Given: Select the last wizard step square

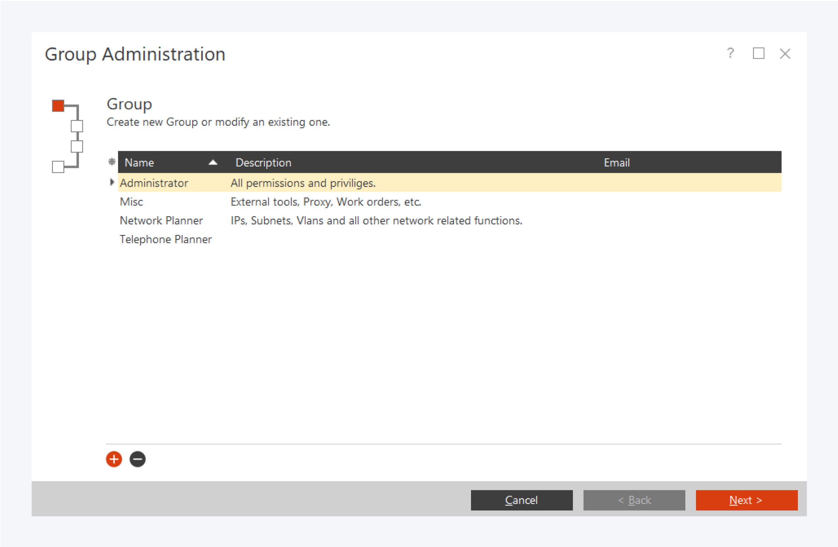Looking at the screenshot, I should [x=58, y=166].
